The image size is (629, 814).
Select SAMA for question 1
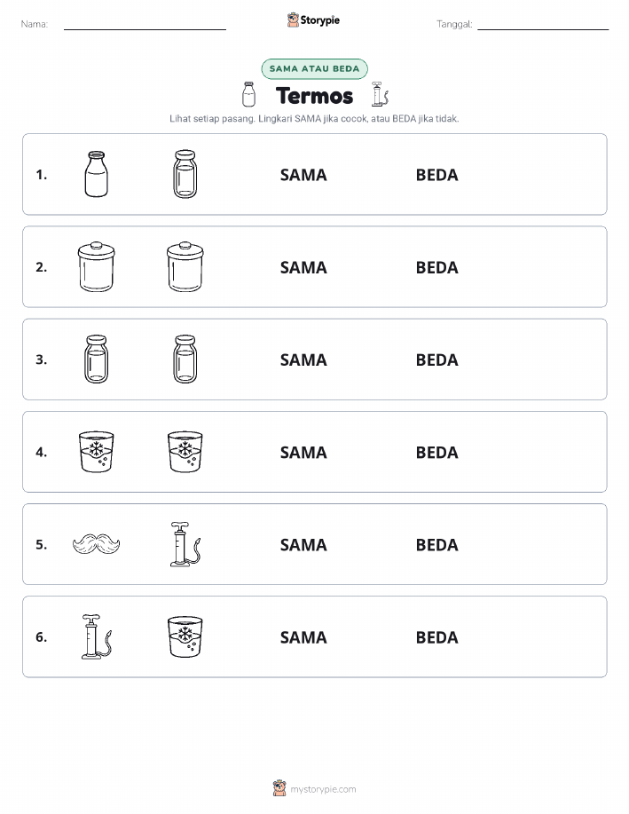click(x=303, y=175)
